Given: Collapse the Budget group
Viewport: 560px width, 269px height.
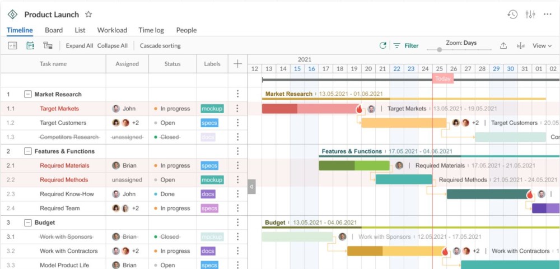Looking at the screenshot, I should 28,222.
